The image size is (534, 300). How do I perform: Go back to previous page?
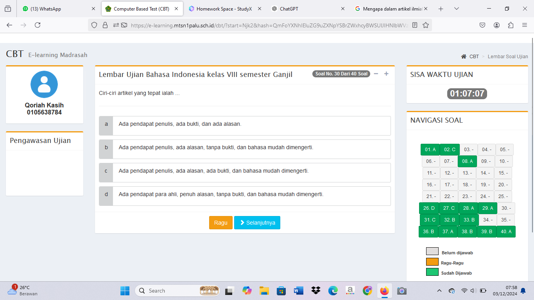[x=9, y=25]
